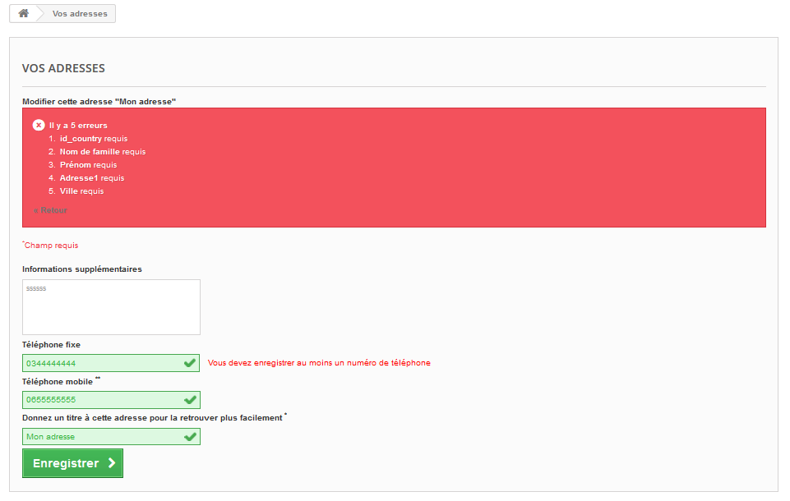790x501 pixels.
Task: Click the checkmark in address title field
Action: point(190,437)
